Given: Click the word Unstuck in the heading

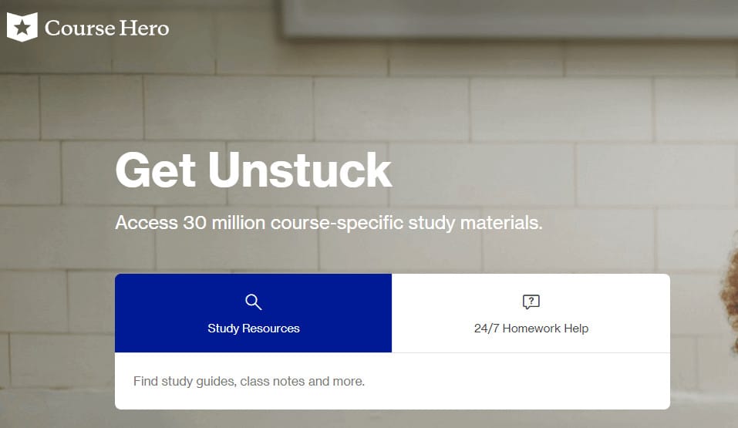Looking at the screenshot, I should click(300, 170).
